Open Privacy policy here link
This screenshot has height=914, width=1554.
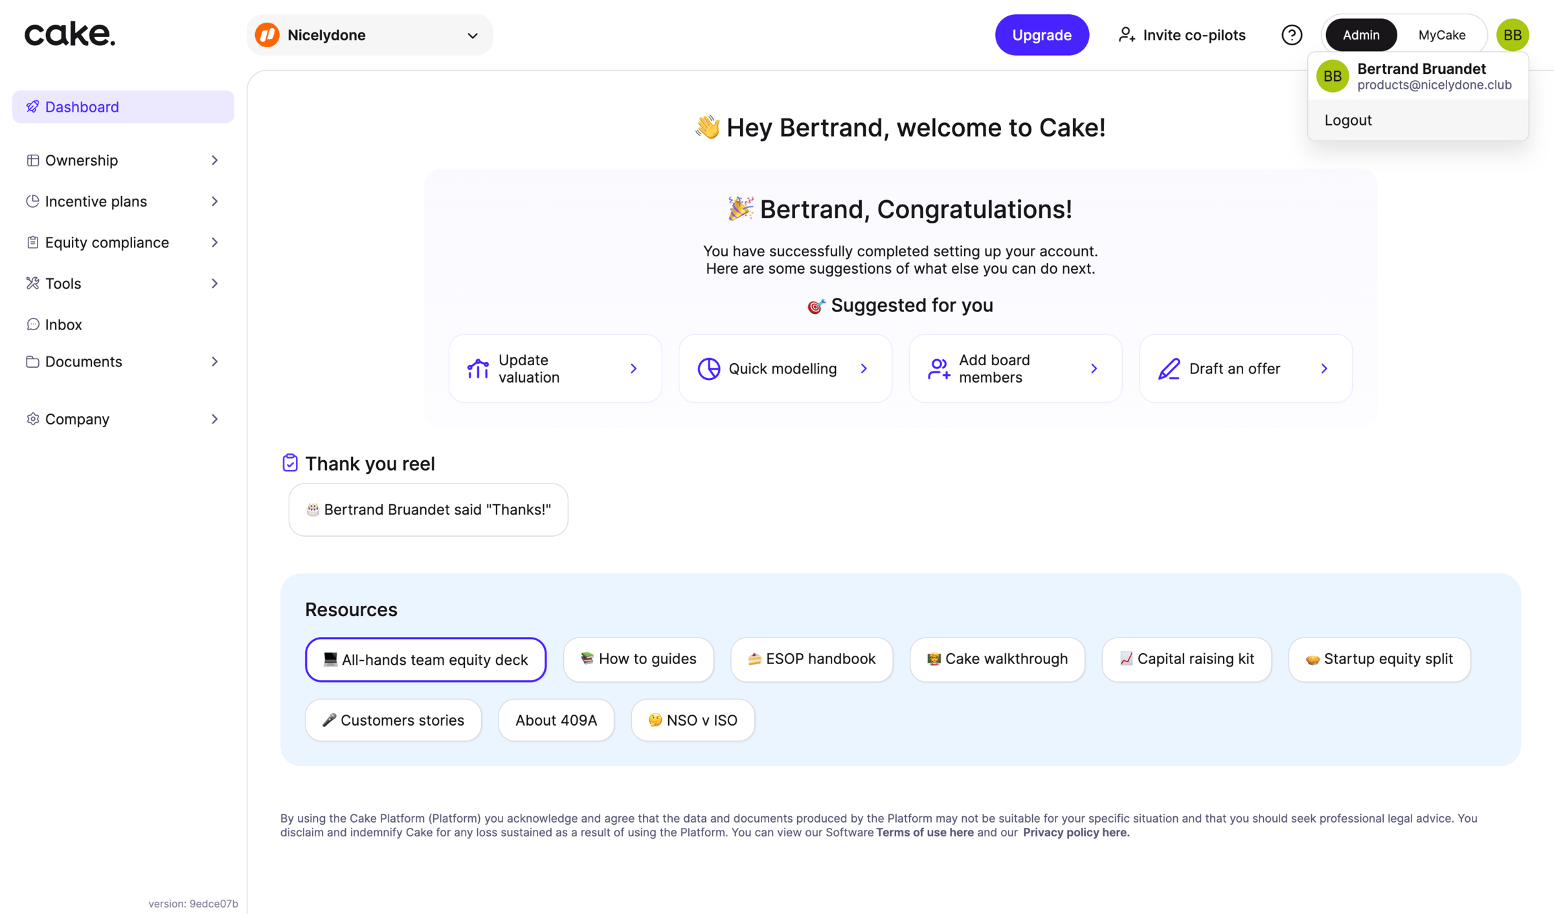click(1076, 832)
